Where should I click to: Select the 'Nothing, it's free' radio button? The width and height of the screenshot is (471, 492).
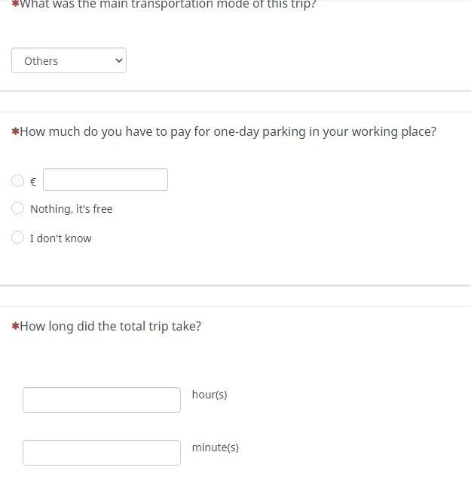click(17, 208)
